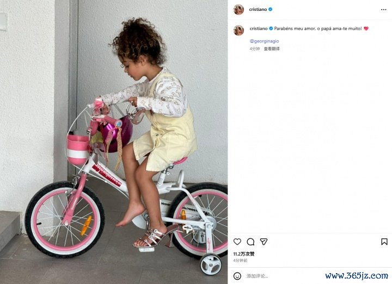Screen dimensions: 392x284
Task: Click the girl on bicycle photo
Action: 114,142
